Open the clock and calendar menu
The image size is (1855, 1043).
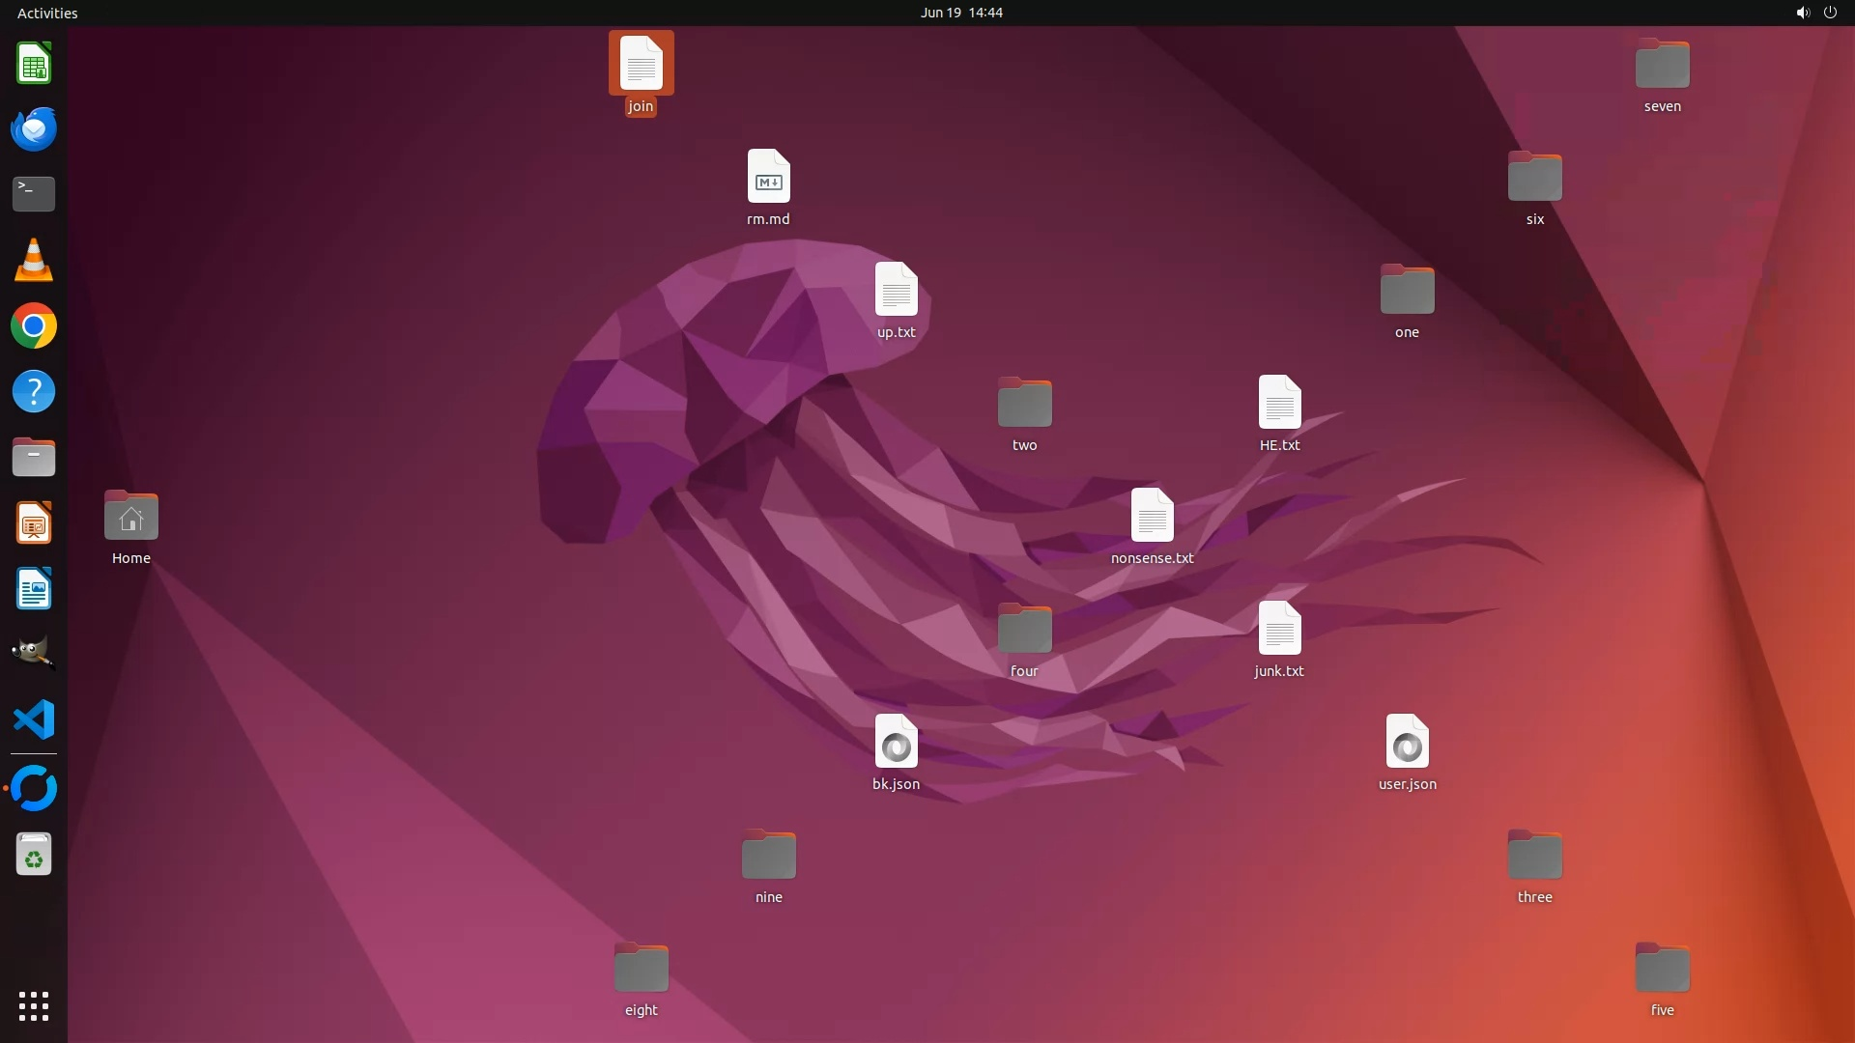tap(960, 13)
